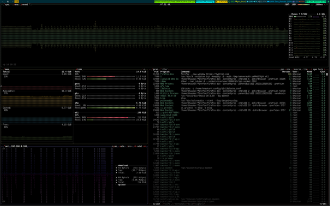This screenshot has height=206, width=330.
Task: Click the green date and time block in i3bar
Action: tap(315, 2)
